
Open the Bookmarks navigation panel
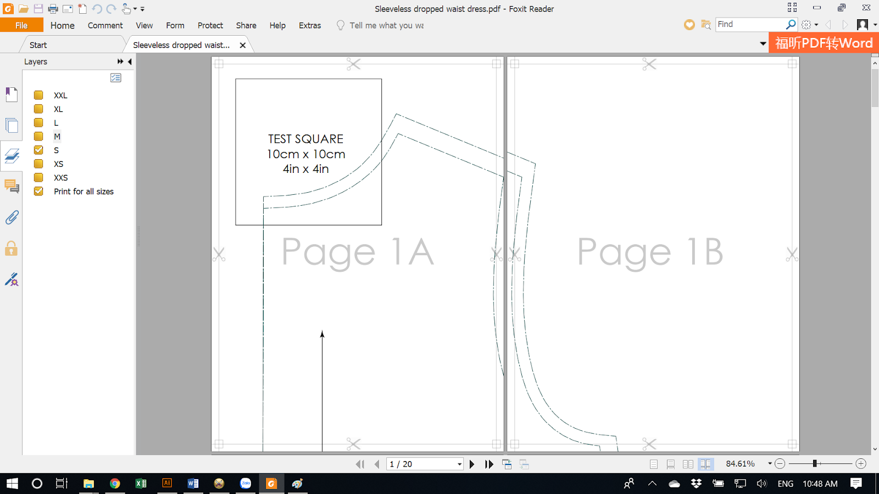coord(12,94)
